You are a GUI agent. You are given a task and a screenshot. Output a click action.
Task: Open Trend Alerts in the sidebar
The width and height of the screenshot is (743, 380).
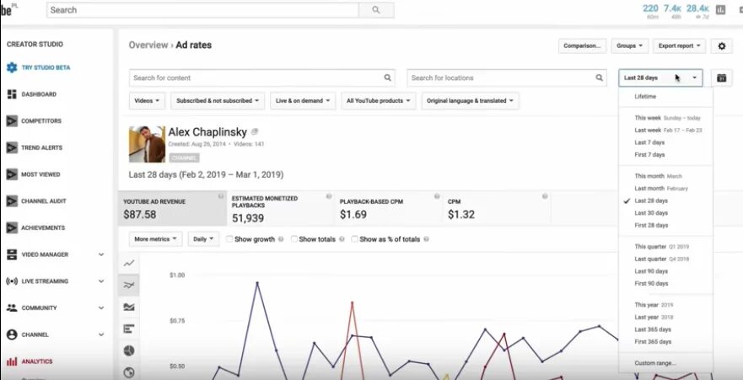41,147
